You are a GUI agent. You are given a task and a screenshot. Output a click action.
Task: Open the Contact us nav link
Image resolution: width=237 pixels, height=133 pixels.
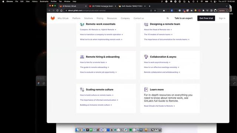tap(138, 18)
